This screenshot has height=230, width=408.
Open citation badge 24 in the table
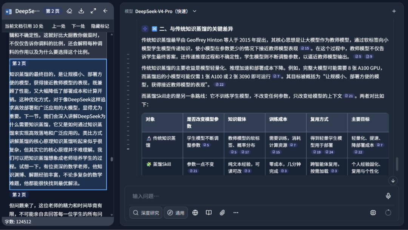(x=329, y=152)
